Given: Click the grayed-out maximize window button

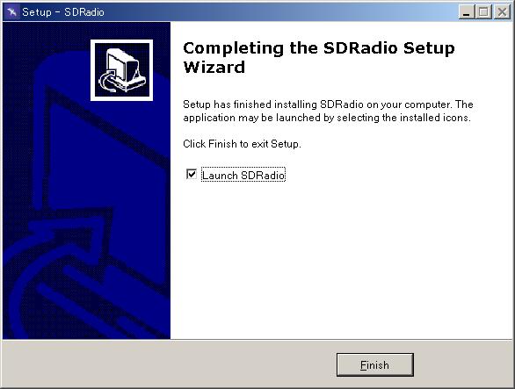Looking at the screenshot, I should 483,12.
